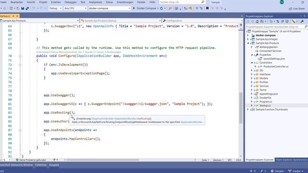
Task: Click the search magnifier in Projektmappen-Explorer
Action: pos(306,26)
